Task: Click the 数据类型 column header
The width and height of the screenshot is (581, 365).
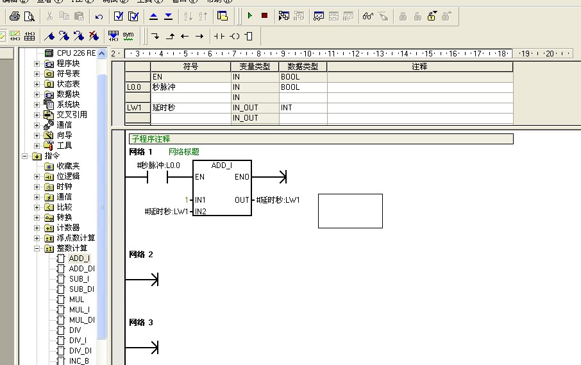Action: [303, 67]
